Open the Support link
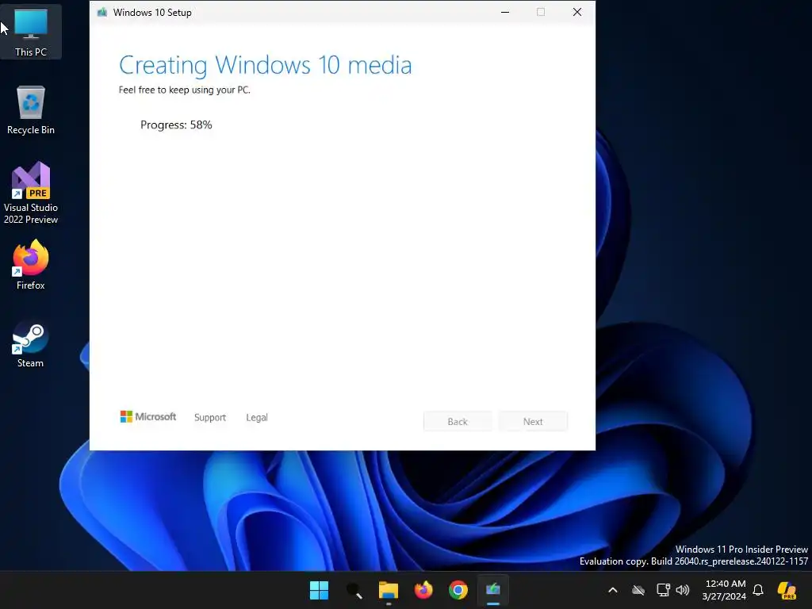The width and height of the screenshot is (812, 609). click(x=209, y=417)
